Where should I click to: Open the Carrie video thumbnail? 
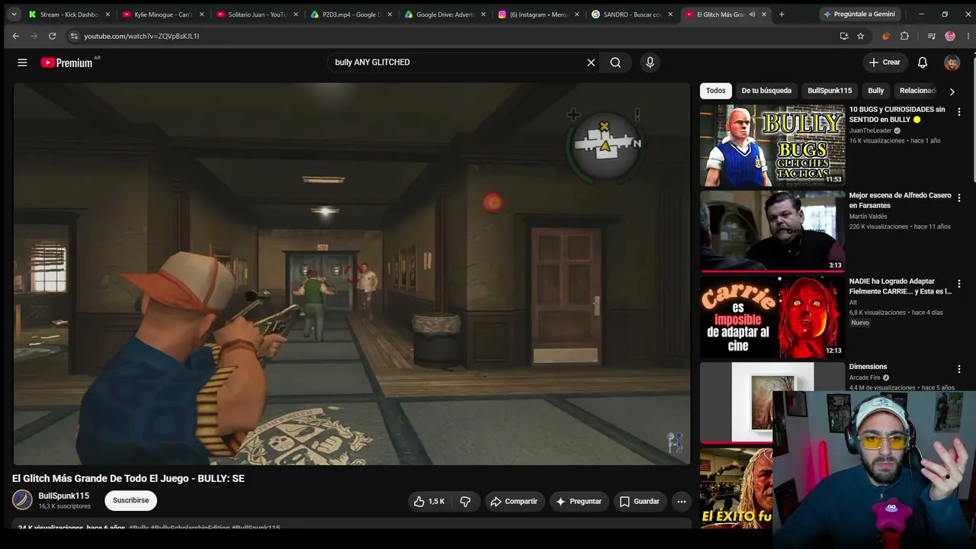pyautogui.click(x=772, y=317)
